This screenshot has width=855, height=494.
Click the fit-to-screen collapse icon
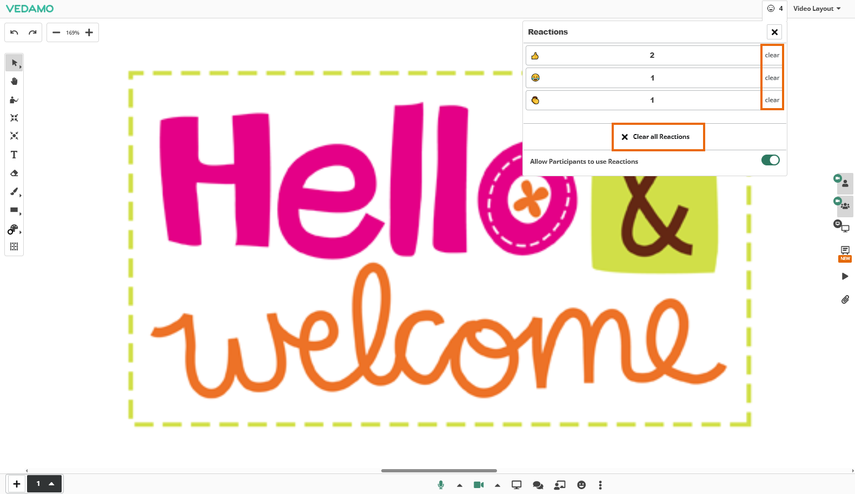point(14,118)
